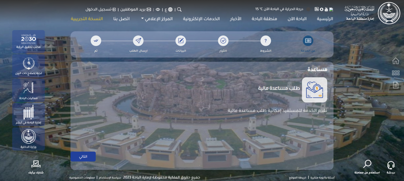Click the طلب مساعدة مالية service icon
404x181 pixels.
click(x=314, y=90)
